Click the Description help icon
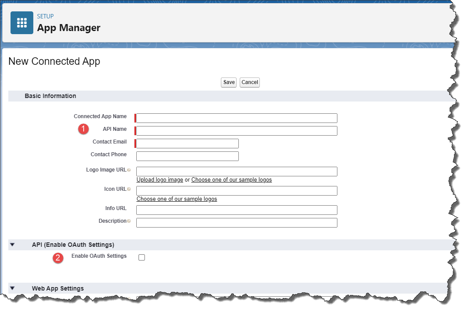 [129, 221]
